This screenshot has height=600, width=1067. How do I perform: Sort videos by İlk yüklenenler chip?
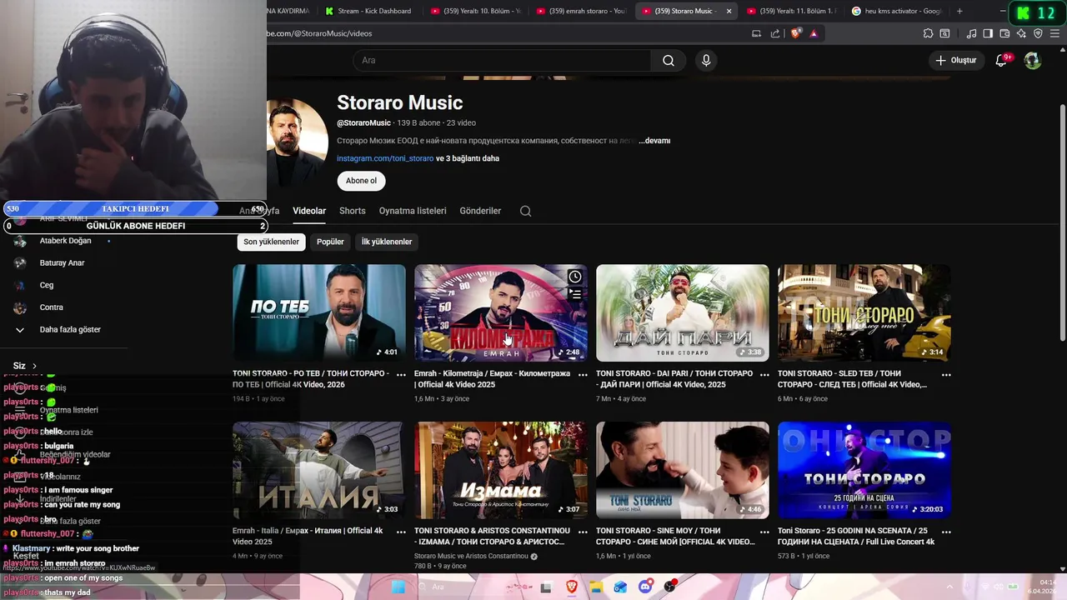387,242
